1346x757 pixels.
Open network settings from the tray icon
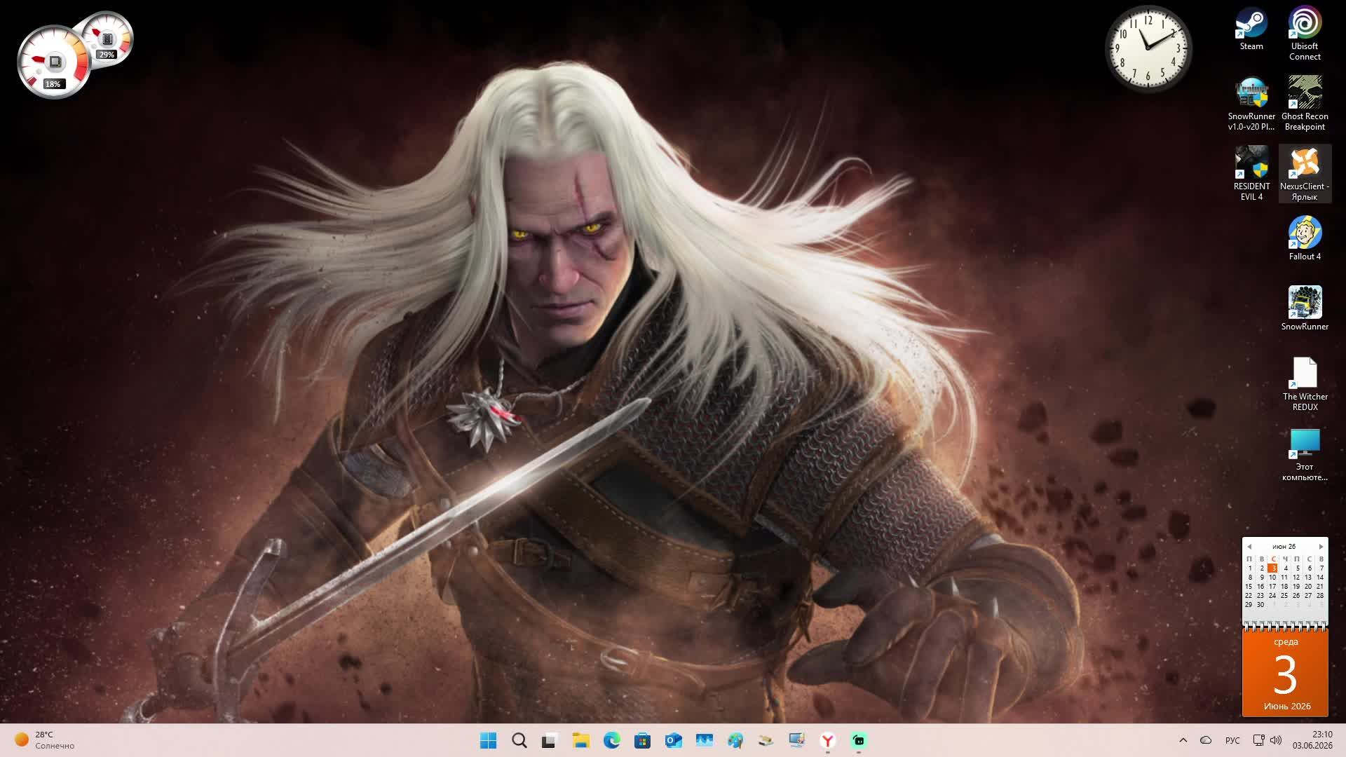click(1258, 740)
